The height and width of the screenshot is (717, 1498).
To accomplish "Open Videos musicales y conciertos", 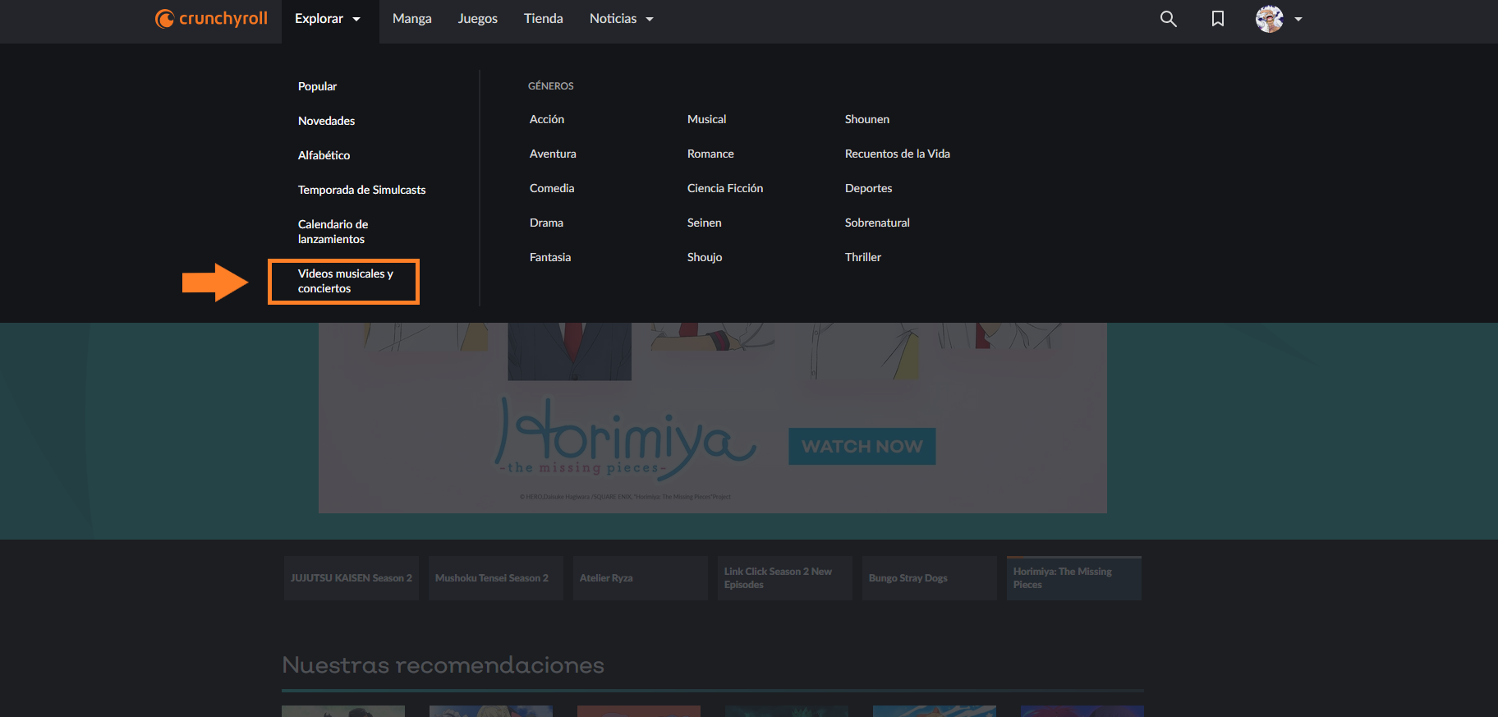I will (345, 281).
